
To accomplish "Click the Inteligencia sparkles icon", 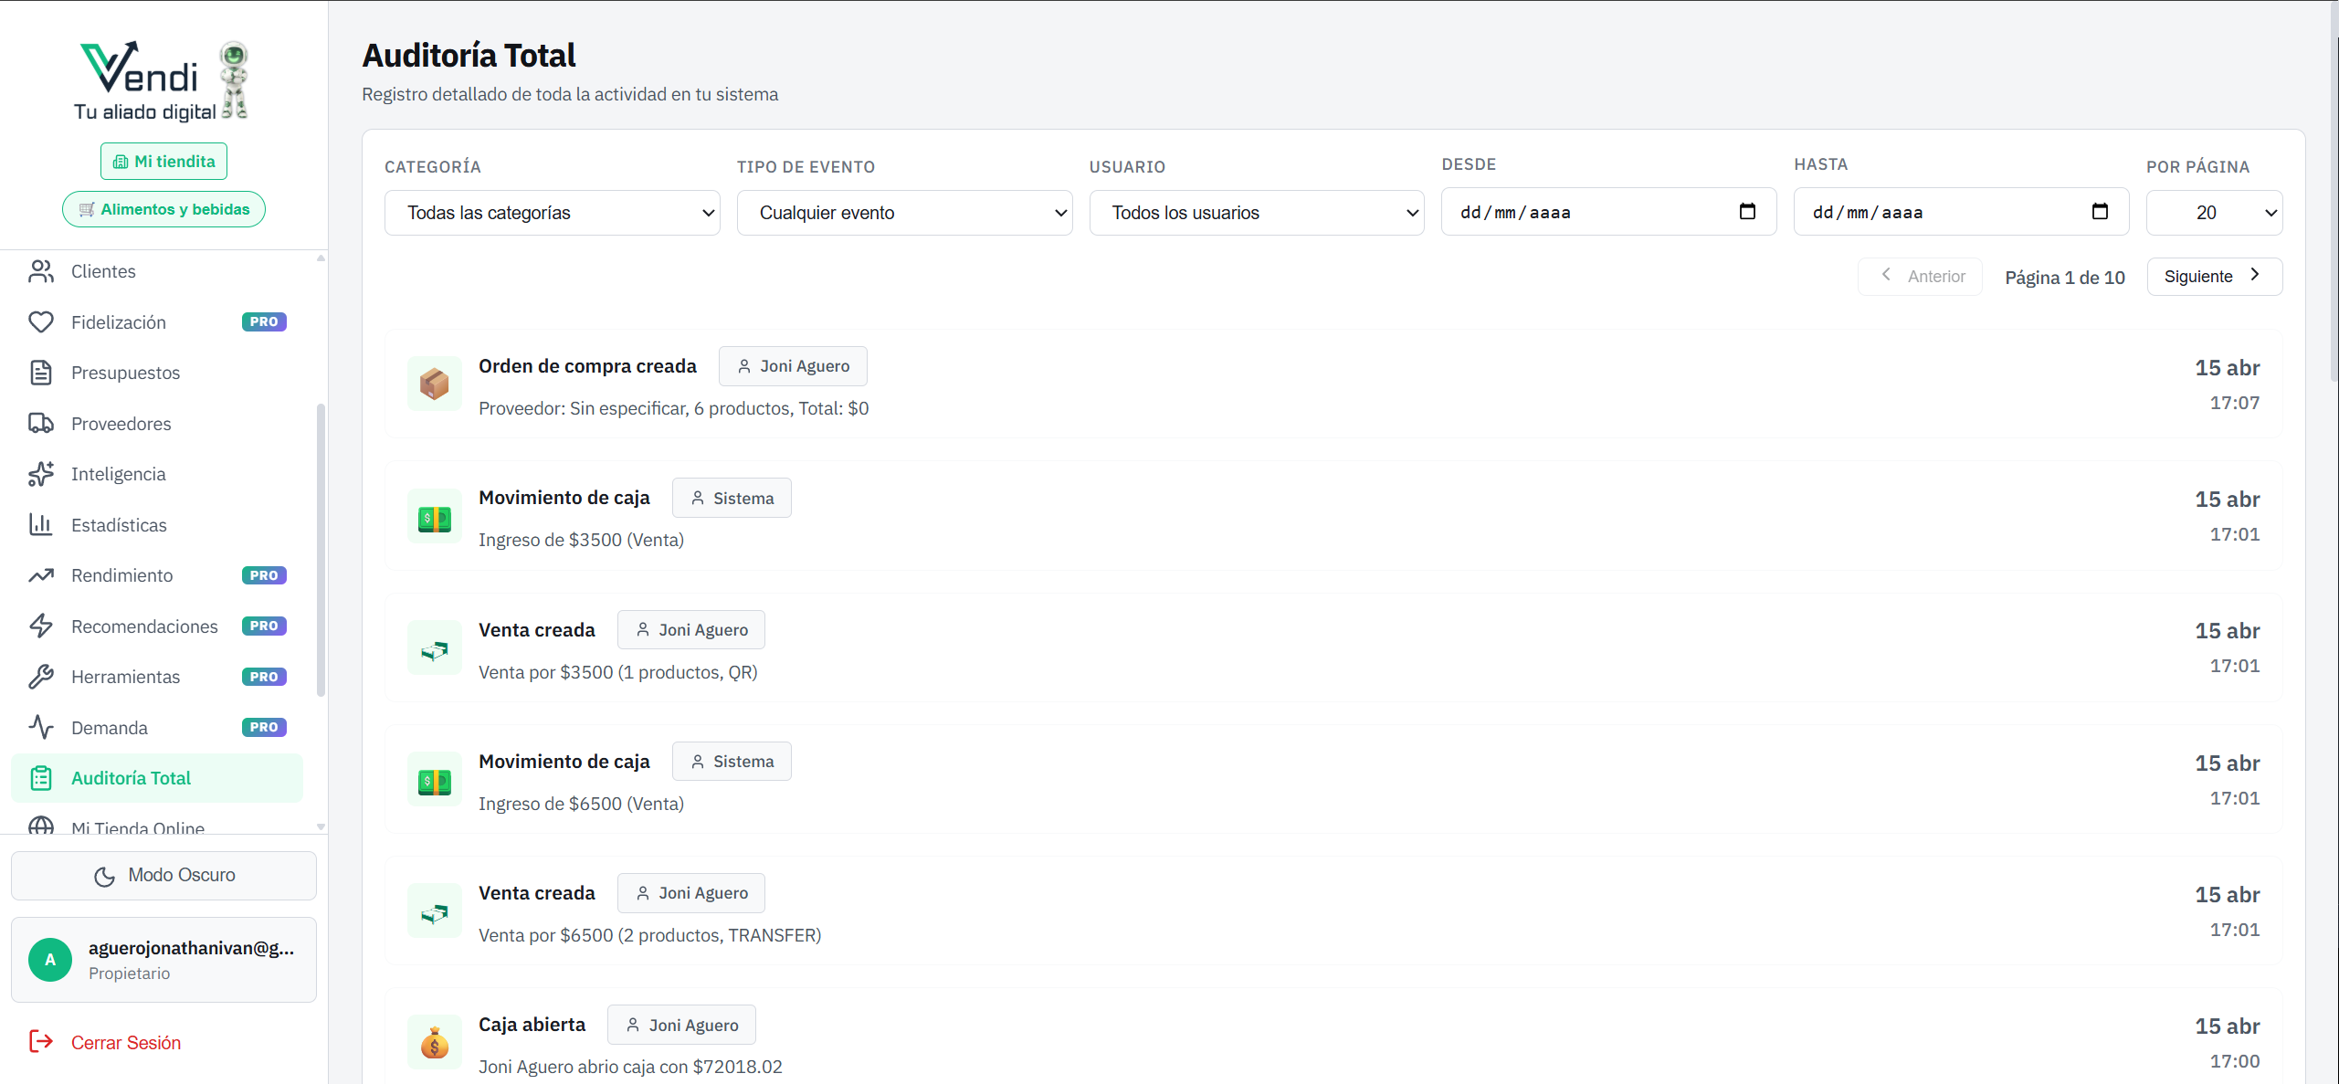I will 41,474.
